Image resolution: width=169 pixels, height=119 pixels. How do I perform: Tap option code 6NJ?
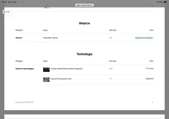pyautogui.click(x=111, y=38)
